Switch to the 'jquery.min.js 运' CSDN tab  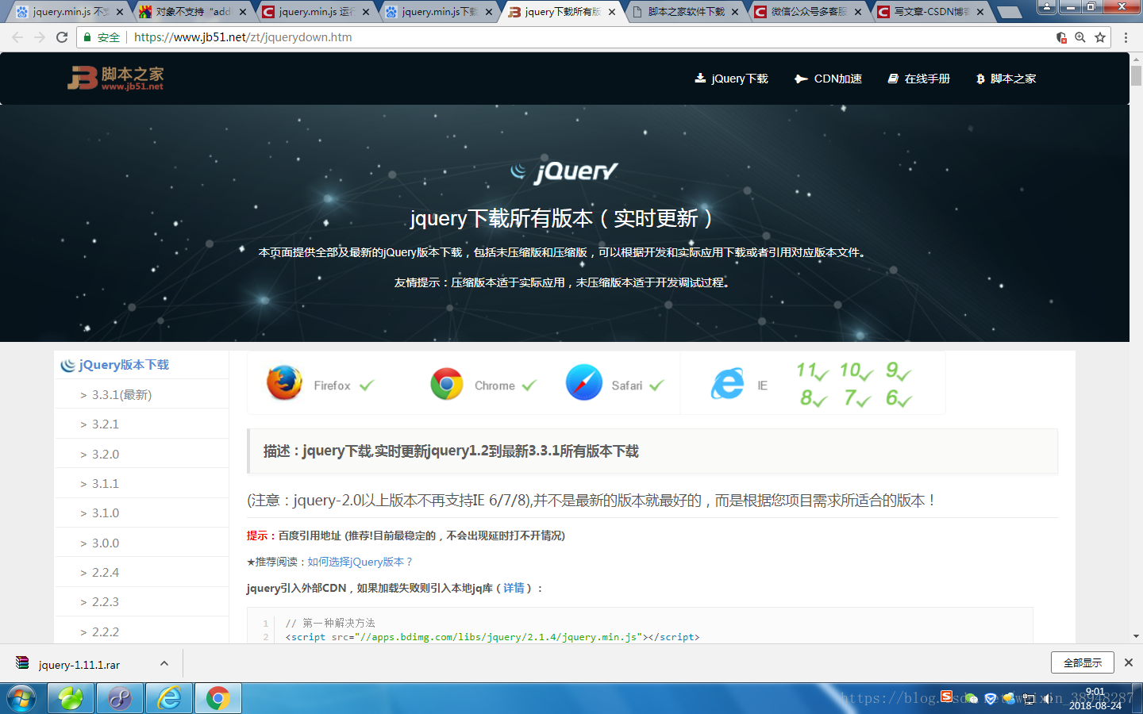point(314,12)
